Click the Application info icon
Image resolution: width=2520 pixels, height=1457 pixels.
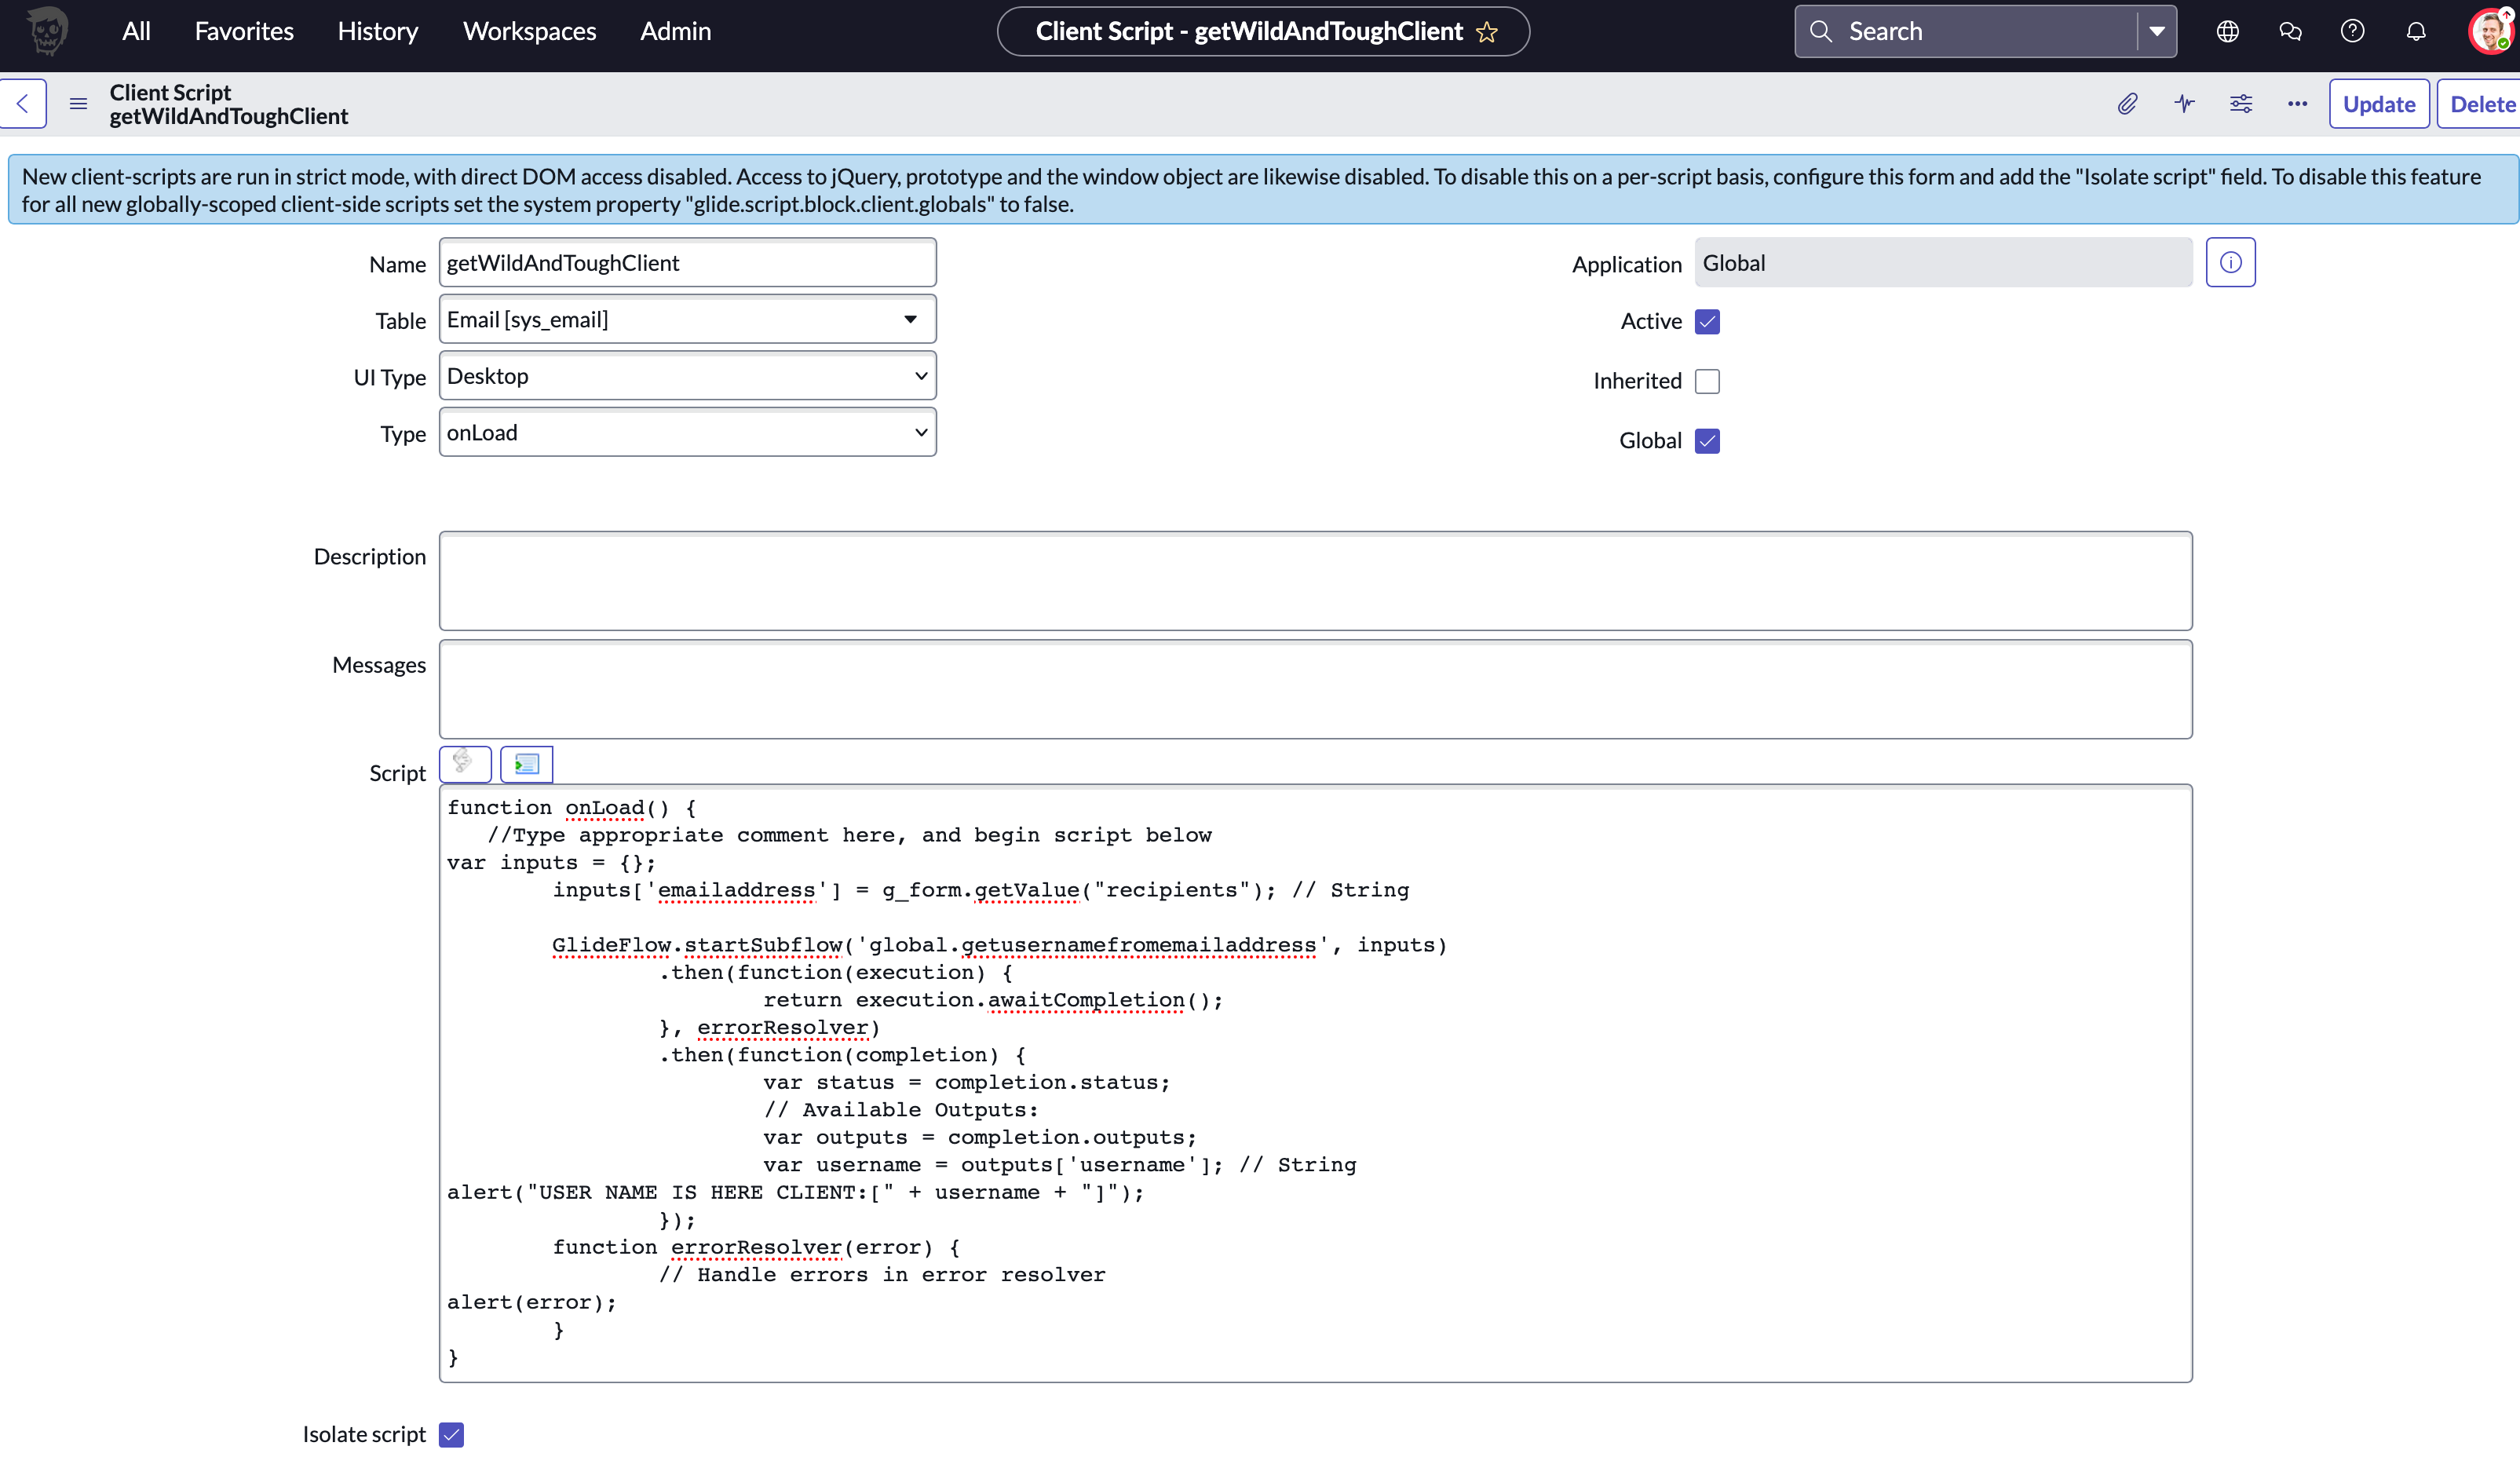(x=2230, y=263)
